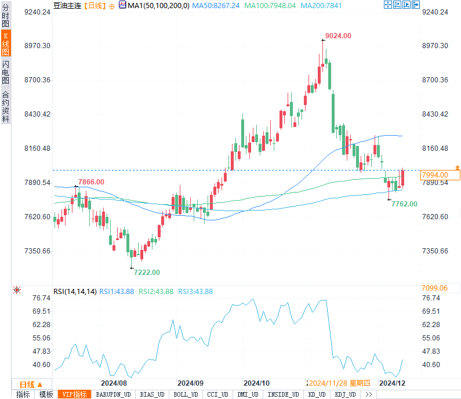Click the red sun settings icon near RSI
This screenshot has width=461, height=399.
tap(17, 290)
